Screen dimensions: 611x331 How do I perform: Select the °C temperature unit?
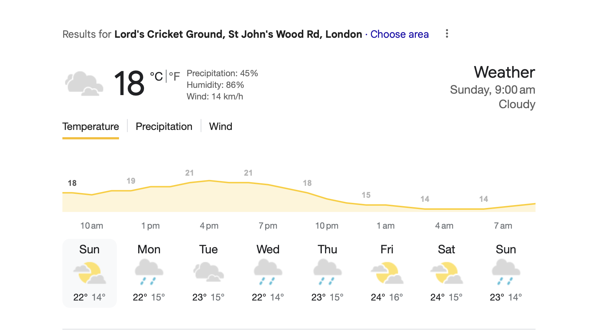pos(156,77)
